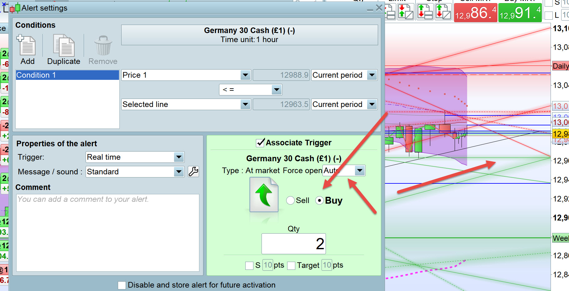Click the Alert settings title bar icon
Screen dimensions: 569x291
point(15,8)
